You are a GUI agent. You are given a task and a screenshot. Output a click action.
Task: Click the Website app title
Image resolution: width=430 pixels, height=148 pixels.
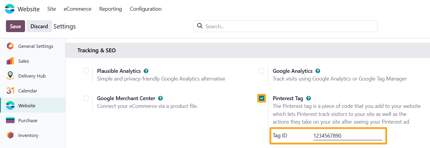pyautogui.click(x=29, y=9)
